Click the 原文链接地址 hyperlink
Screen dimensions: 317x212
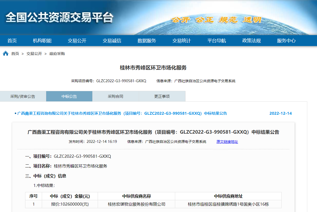pos(227,142)
